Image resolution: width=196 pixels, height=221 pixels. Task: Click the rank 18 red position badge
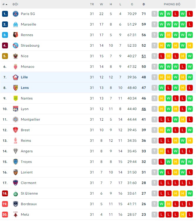[5, 193]
